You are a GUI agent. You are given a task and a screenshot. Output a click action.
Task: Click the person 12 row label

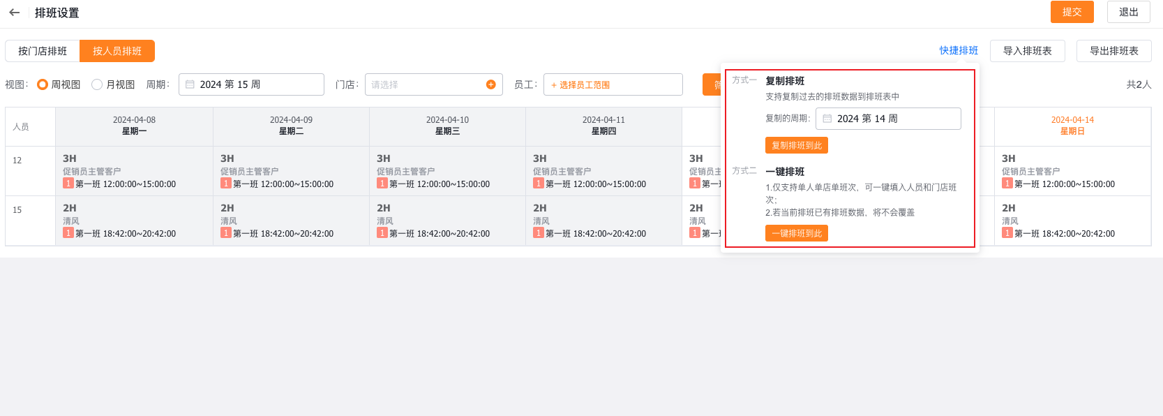(17, 161)
